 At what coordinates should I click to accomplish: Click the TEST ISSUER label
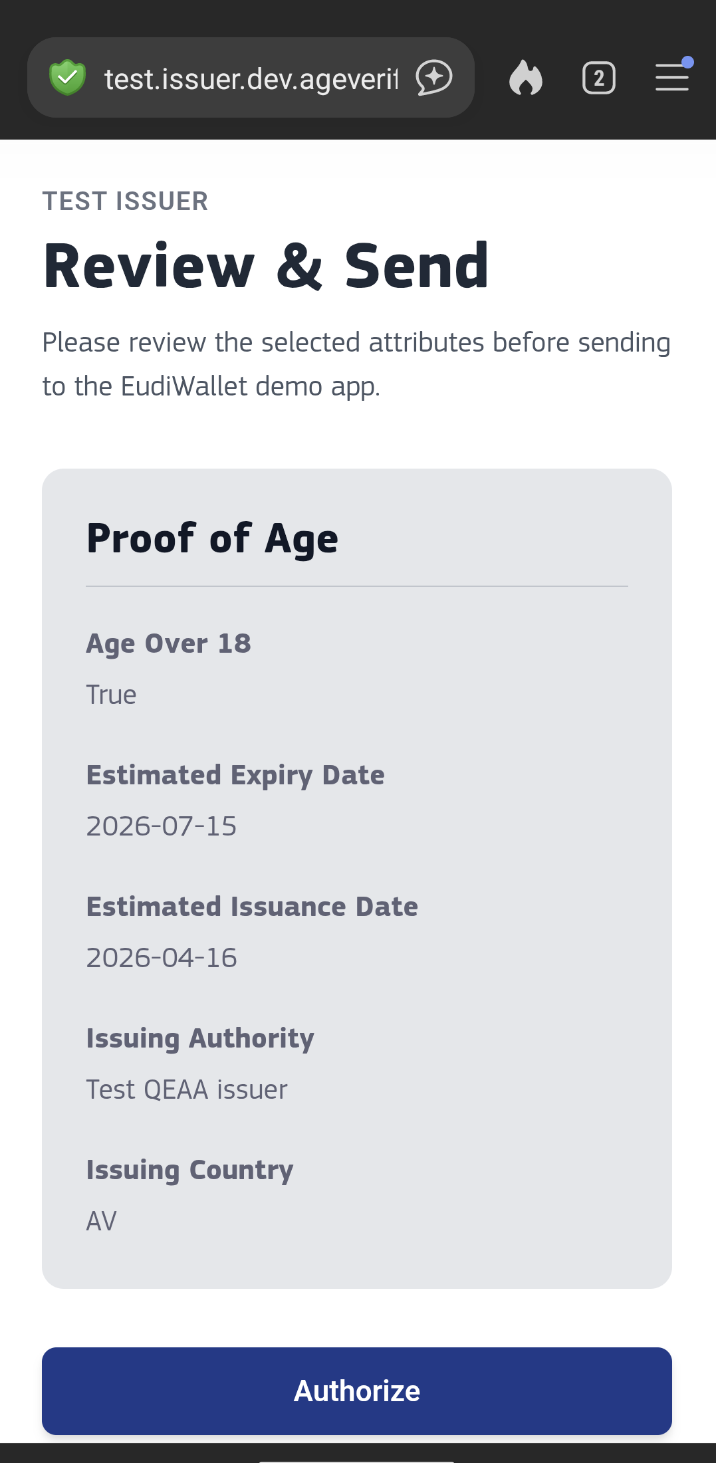(126, 201)
